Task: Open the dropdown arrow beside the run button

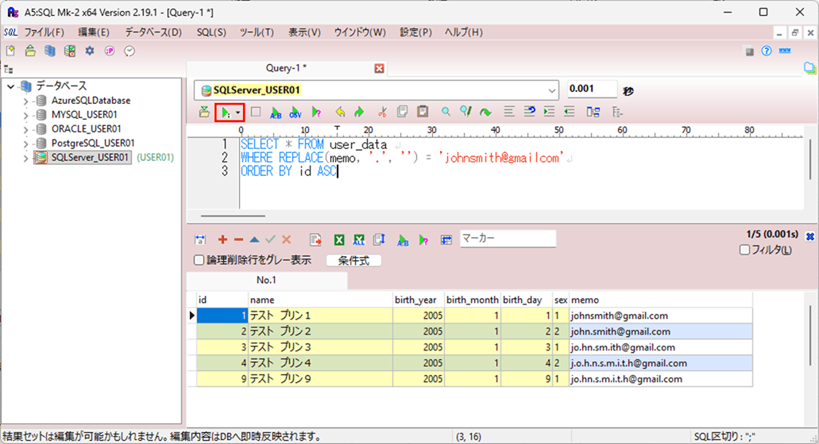Action: 238,113
